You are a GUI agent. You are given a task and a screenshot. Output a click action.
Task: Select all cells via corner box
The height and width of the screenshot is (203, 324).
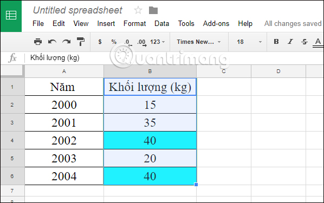coord(12,71)
